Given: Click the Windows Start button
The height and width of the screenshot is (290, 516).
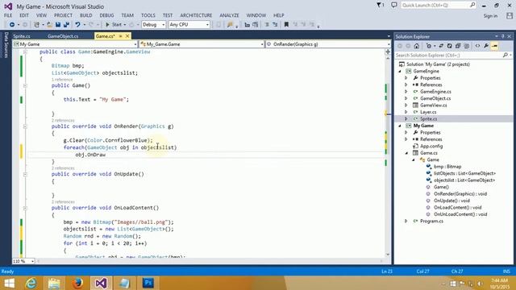Looking at the screenshot, I should click(9, 283).
